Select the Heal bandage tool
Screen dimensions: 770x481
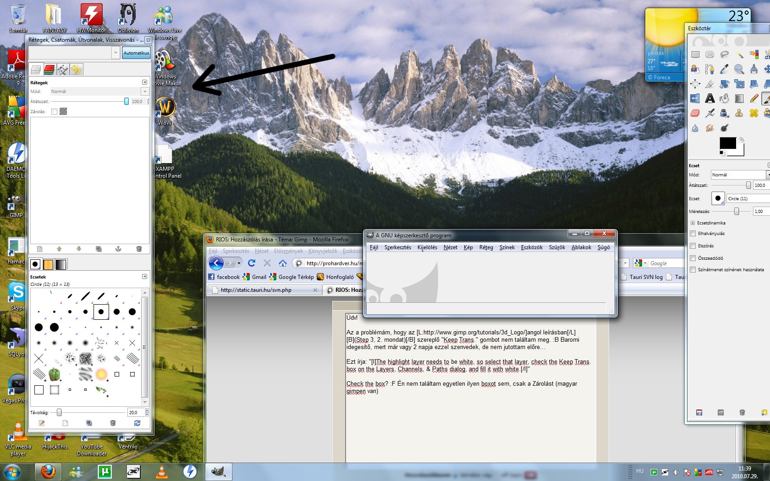754,113
